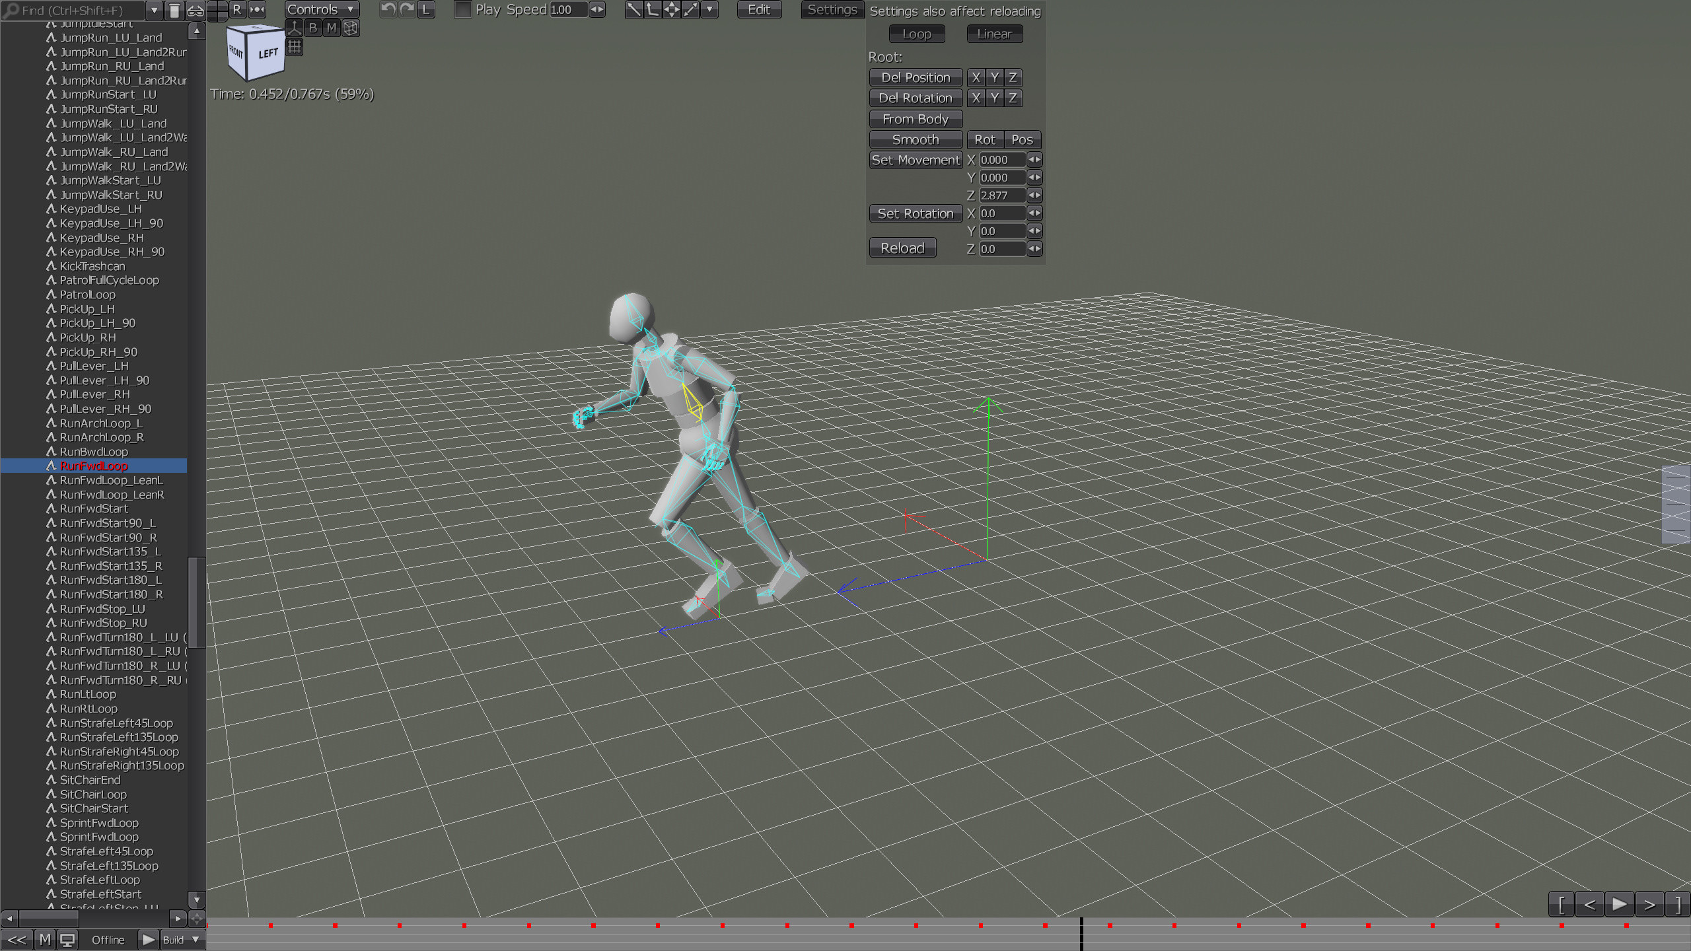Select the four-way move tool icon
This screenshot has height=951, width=1691.
pos(672,10)
